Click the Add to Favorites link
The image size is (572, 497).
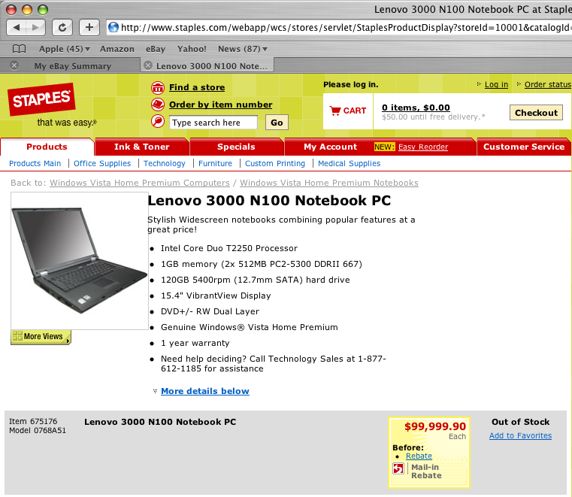520,435
